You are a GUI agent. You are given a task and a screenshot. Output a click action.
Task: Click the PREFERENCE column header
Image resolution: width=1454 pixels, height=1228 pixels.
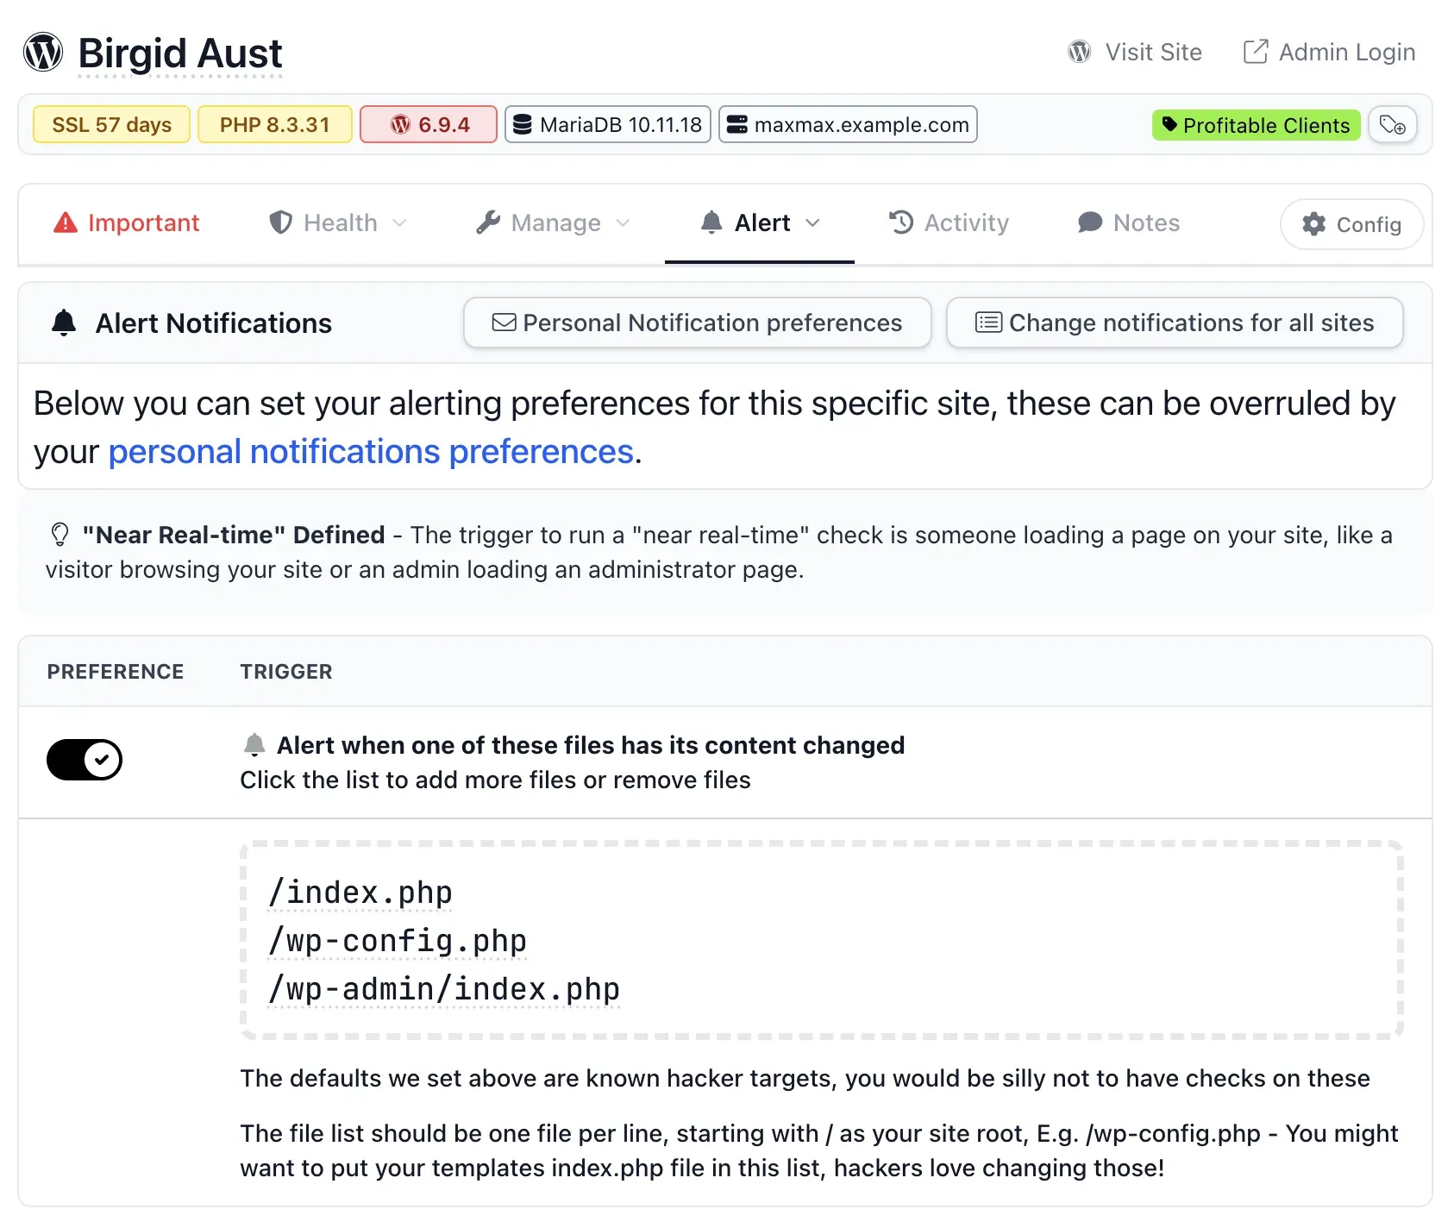coord(116,672)
